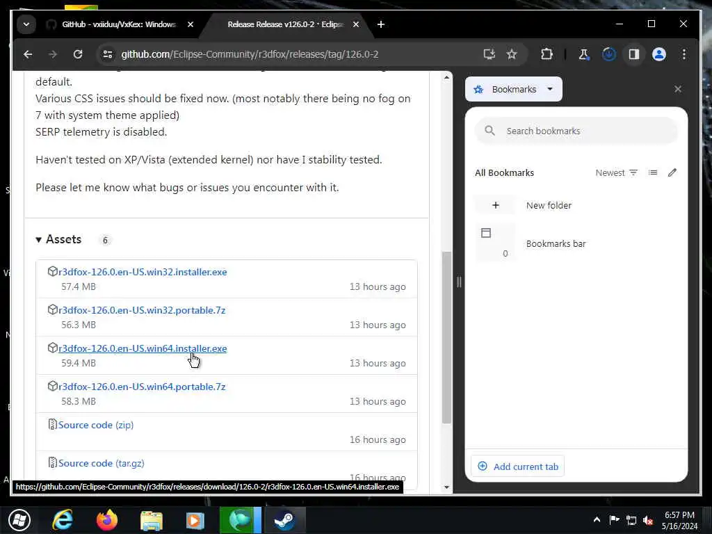Open Chrome three-dot menu
The image size is (712, 534).
[x=684, y=54]
